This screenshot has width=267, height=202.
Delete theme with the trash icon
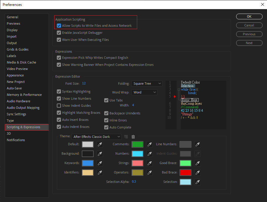[x=133, y=137]
